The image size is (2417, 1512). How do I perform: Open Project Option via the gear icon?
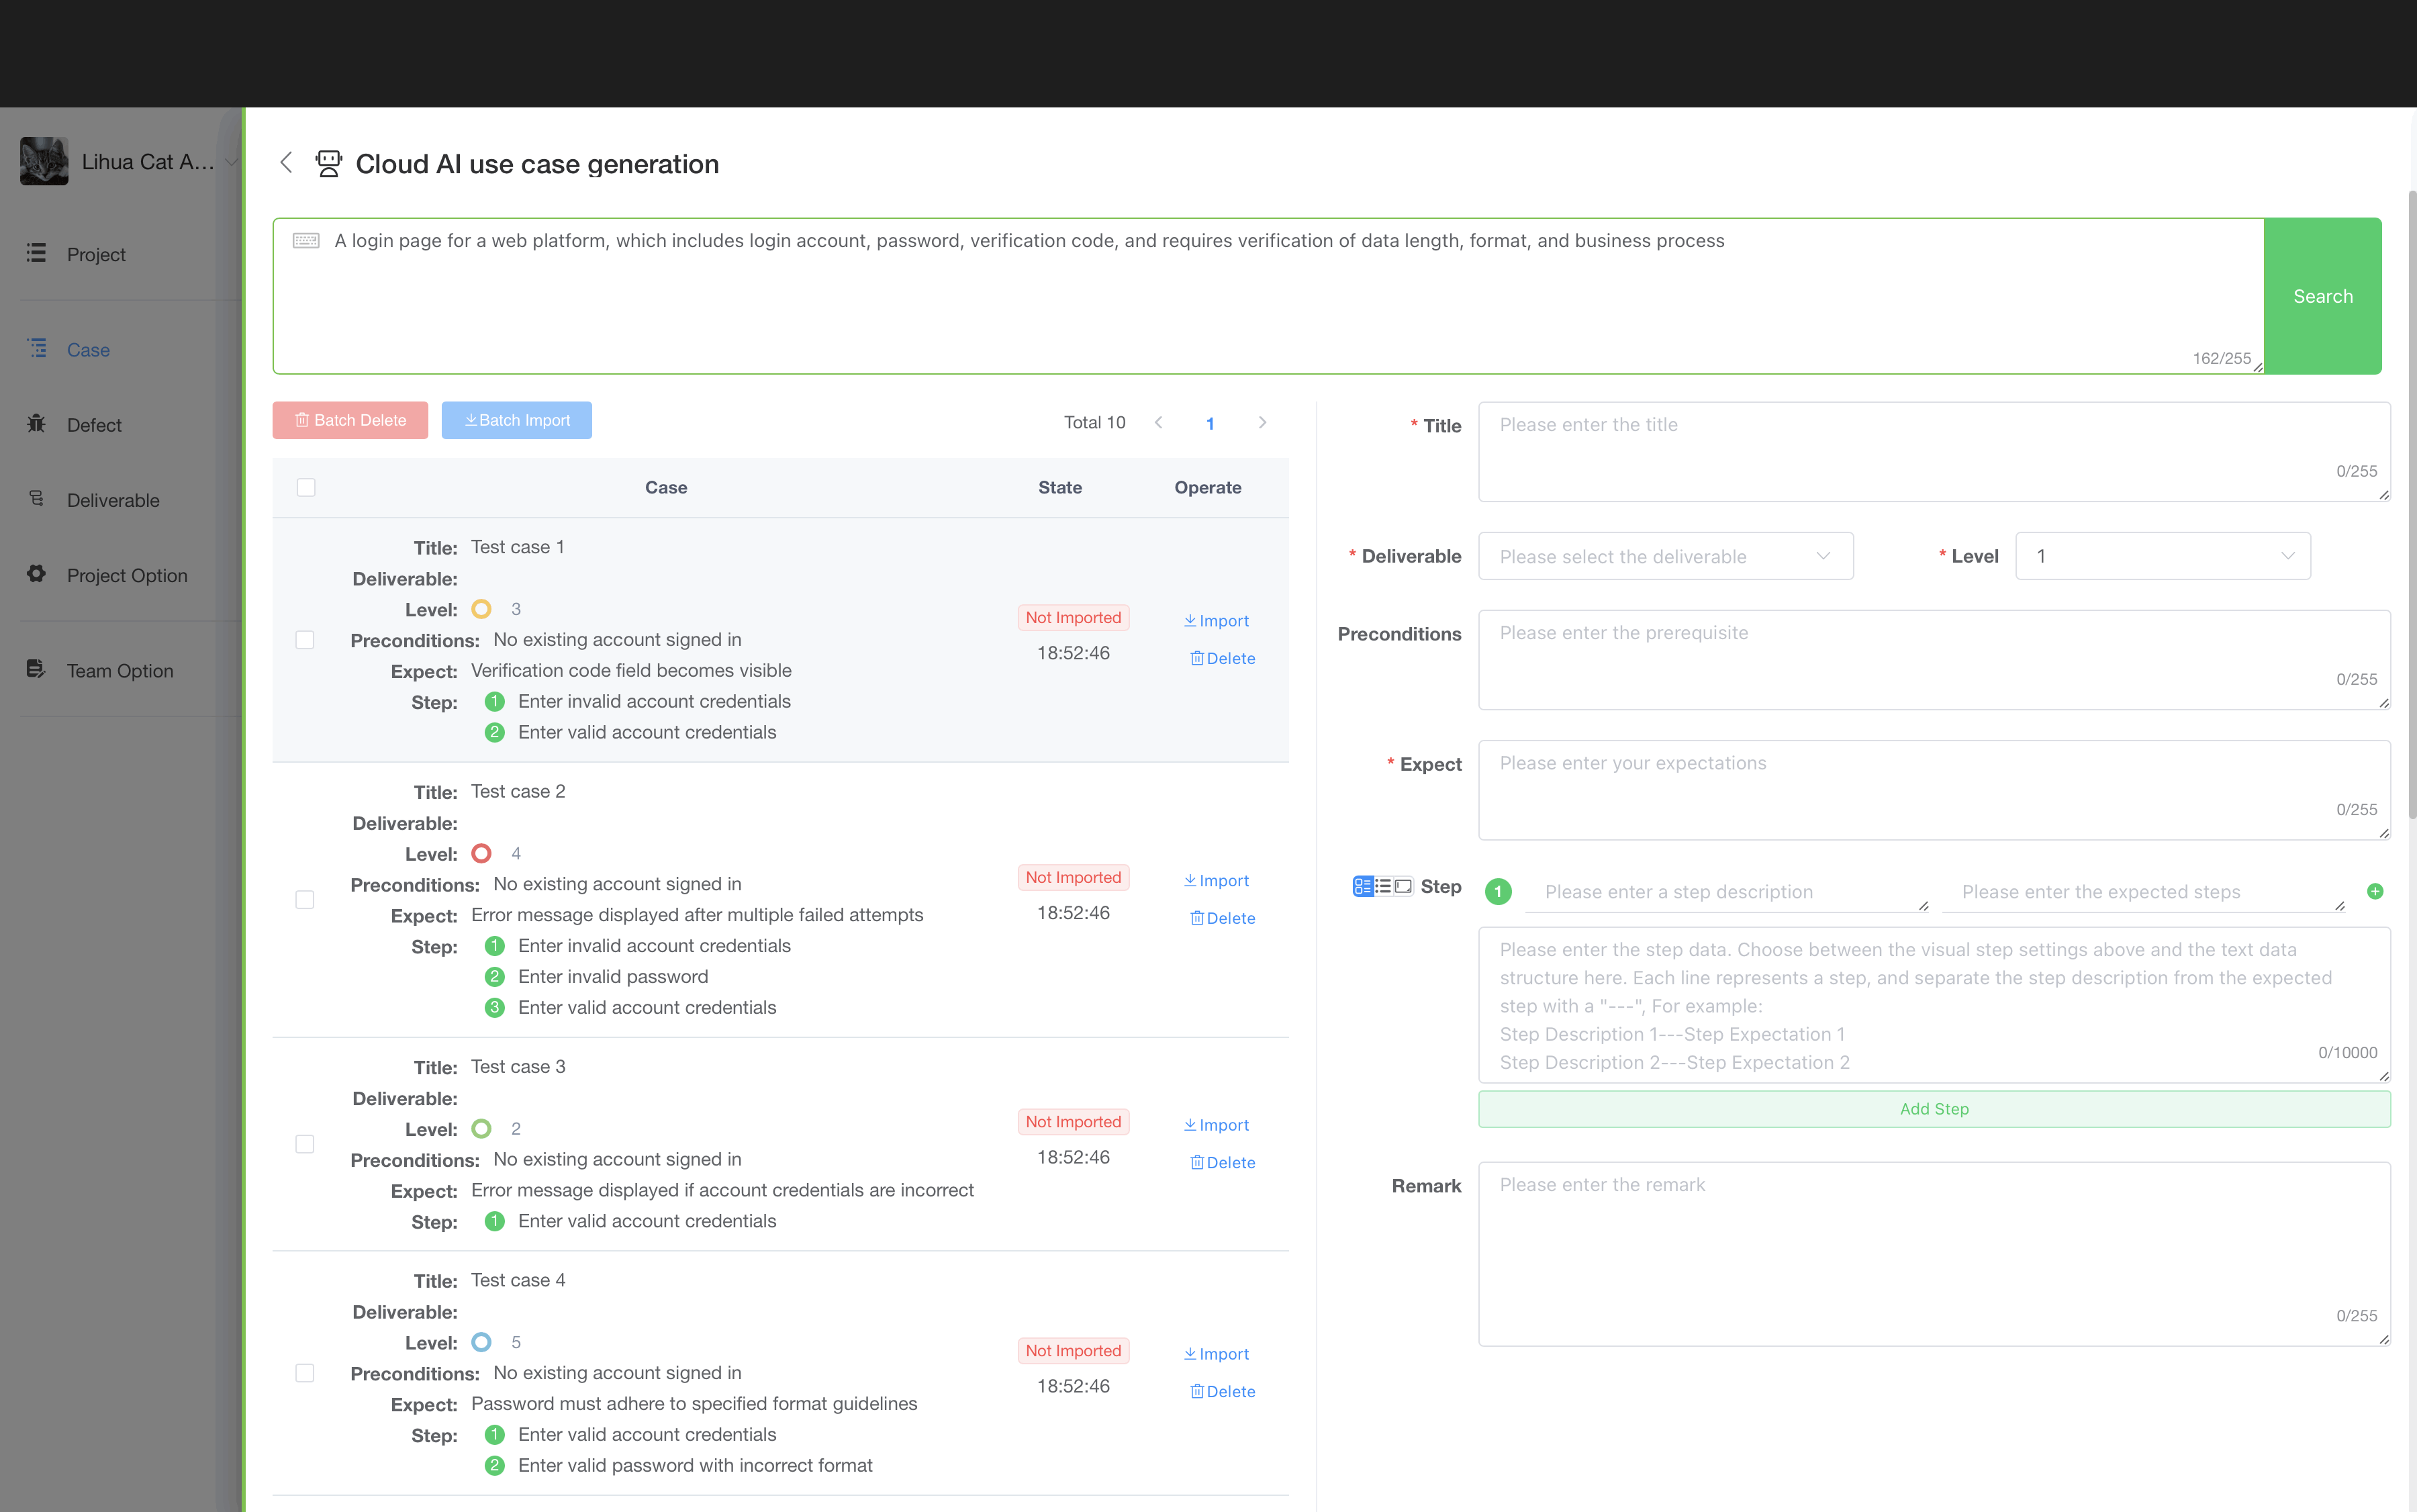[x=36, y=574]
